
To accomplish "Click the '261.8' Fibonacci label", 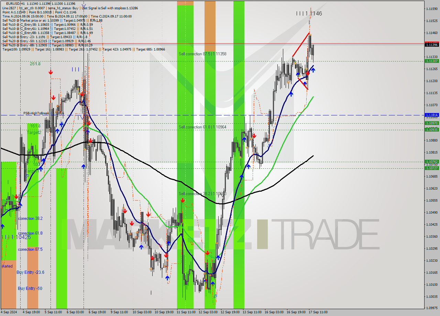I will (x=35, y=64).
